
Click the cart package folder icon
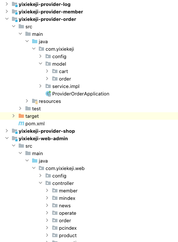55,71
